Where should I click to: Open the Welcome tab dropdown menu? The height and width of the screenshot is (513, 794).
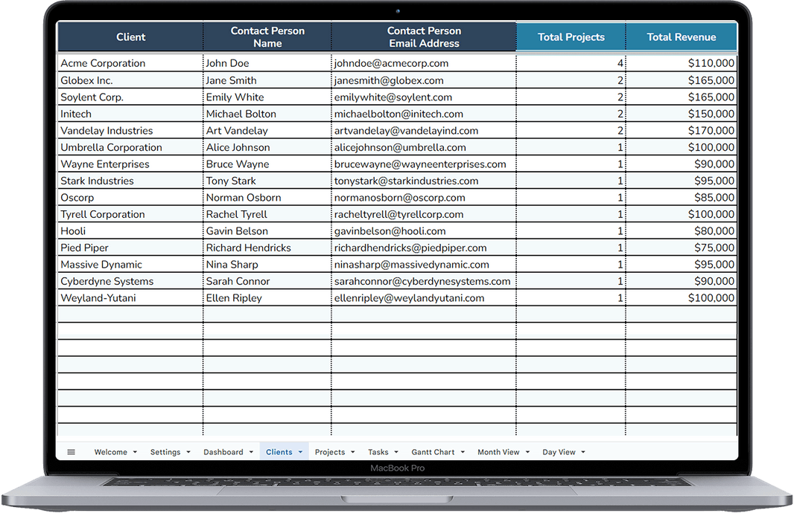(x=135, y=451)
